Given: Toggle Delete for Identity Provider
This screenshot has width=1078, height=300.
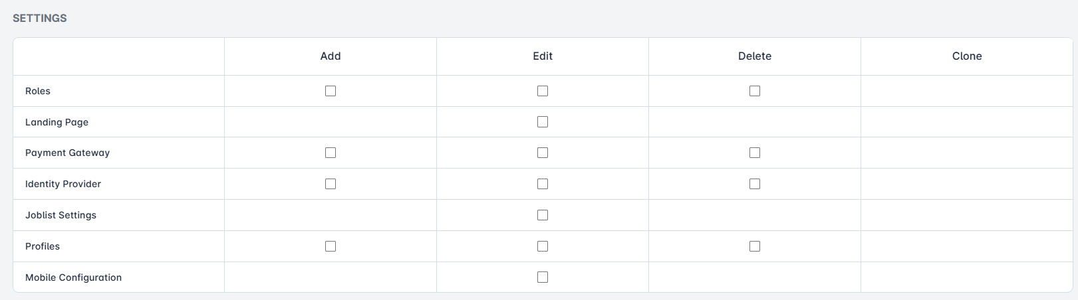Looking at the screenshot, I should (x=755, y=184).
